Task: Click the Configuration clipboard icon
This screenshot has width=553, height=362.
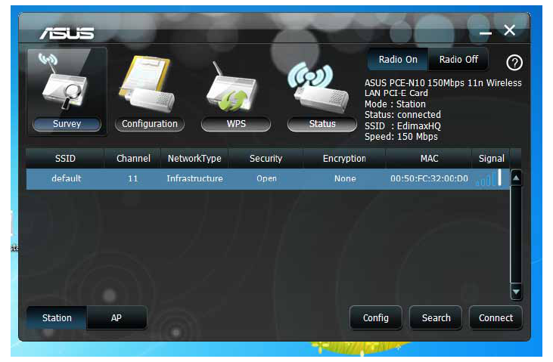Action: pos(148,85)
